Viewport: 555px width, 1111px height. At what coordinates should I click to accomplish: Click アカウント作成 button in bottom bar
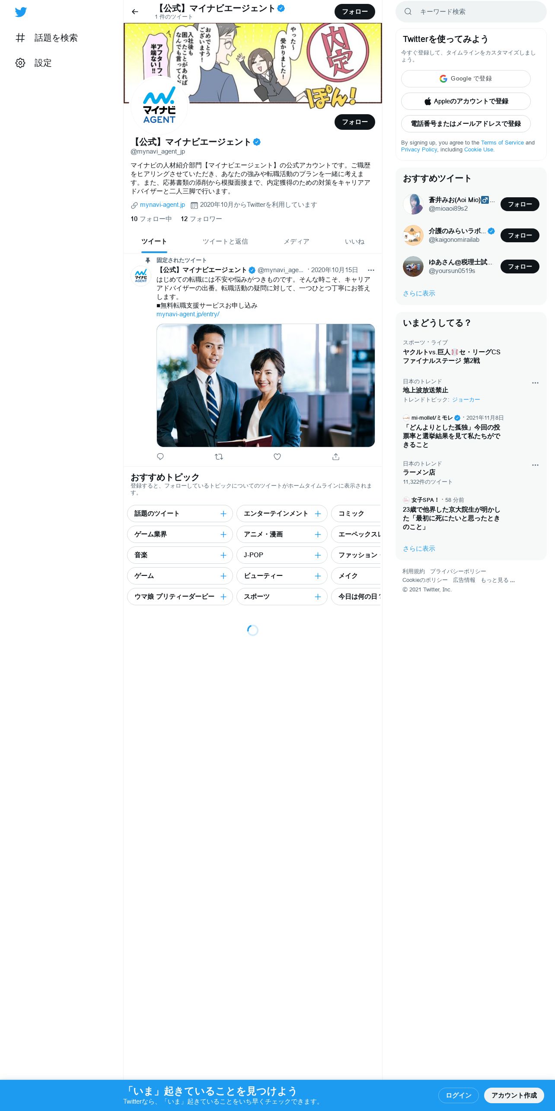[x=514, y=1095]
